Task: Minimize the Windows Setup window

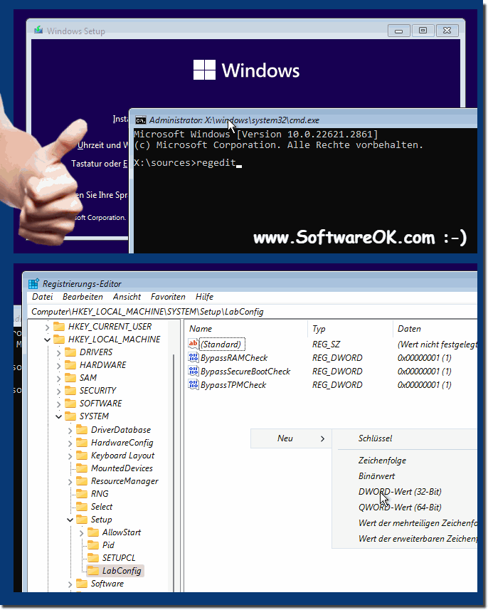Action: tap(398, 31)
